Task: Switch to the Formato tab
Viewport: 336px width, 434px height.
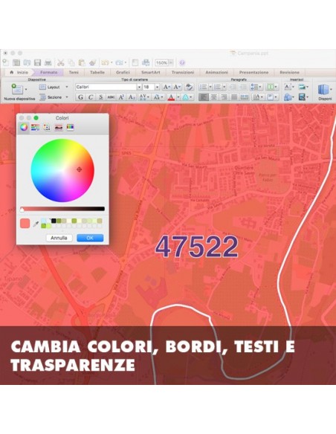Action: [49, 72]
